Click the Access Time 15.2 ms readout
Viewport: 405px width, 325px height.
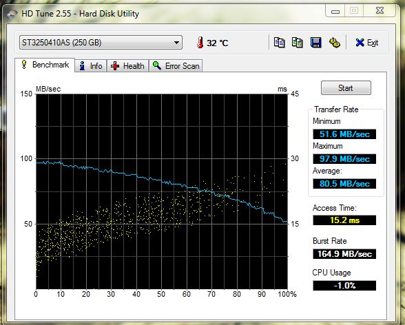tap(344, 220)
